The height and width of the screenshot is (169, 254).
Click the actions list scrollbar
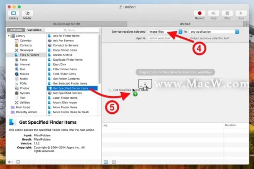coord(99,59)
